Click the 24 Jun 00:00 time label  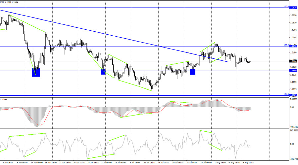point(79,163)
